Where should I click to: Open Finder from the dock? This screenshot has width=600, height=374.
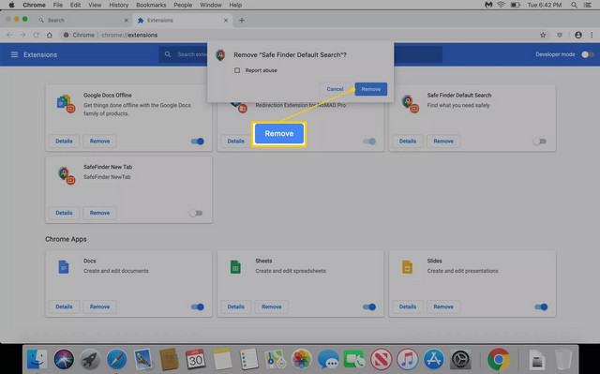coord(37,359)
